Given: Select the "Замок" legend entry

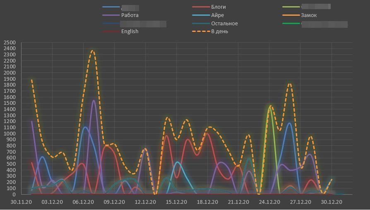Looking at the screenshot, I should point(309,15).
